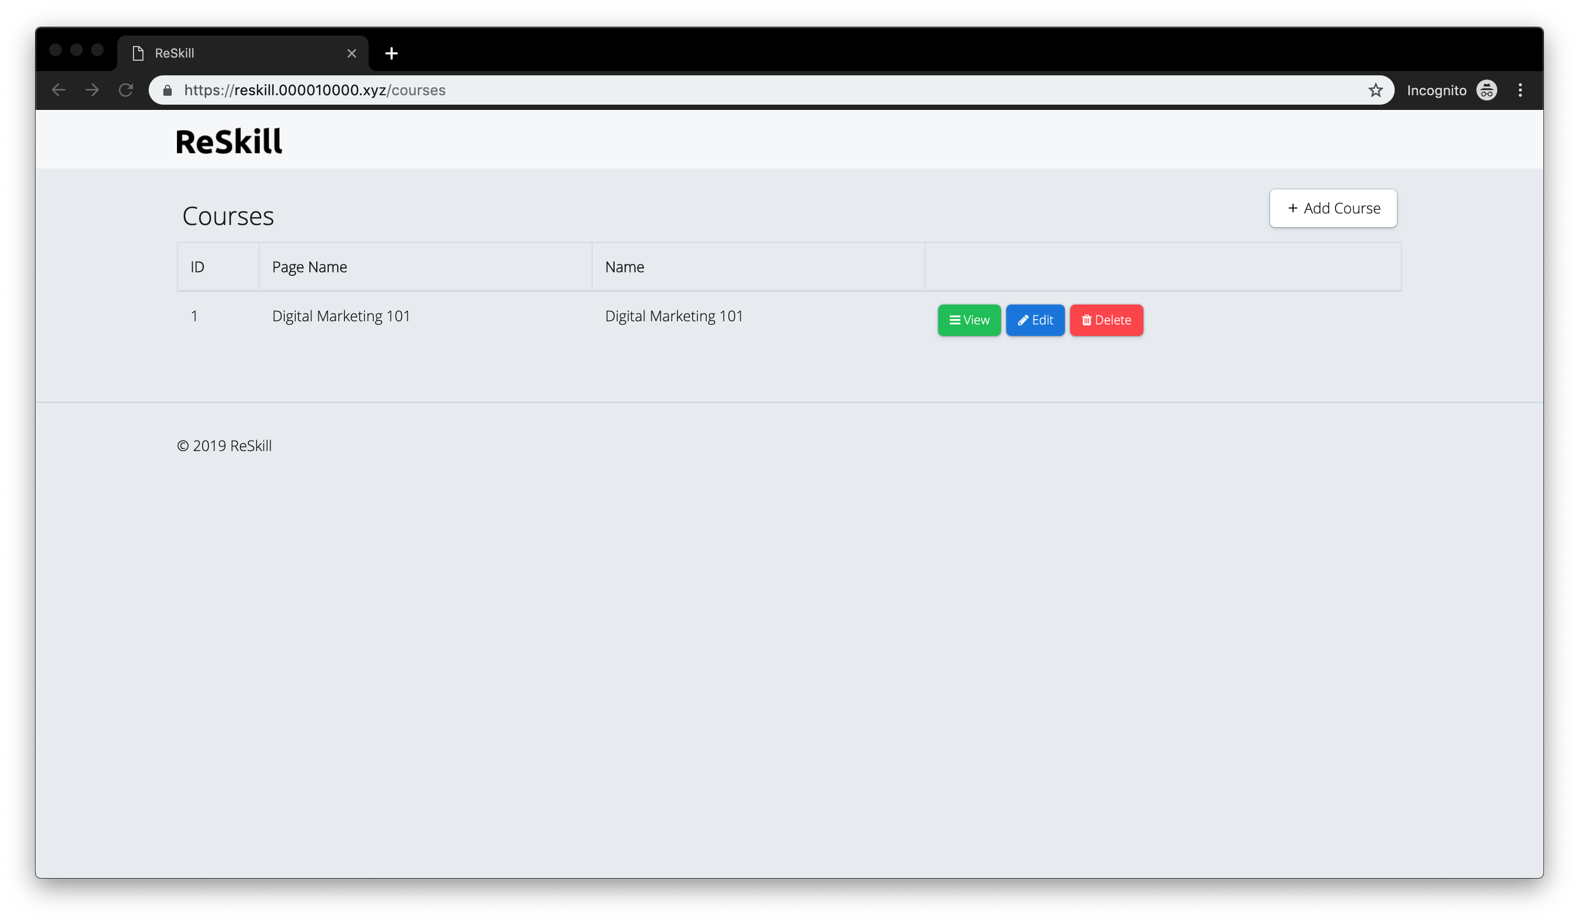
Task: Click the Name column header
Action: click(x=624, y=267)
